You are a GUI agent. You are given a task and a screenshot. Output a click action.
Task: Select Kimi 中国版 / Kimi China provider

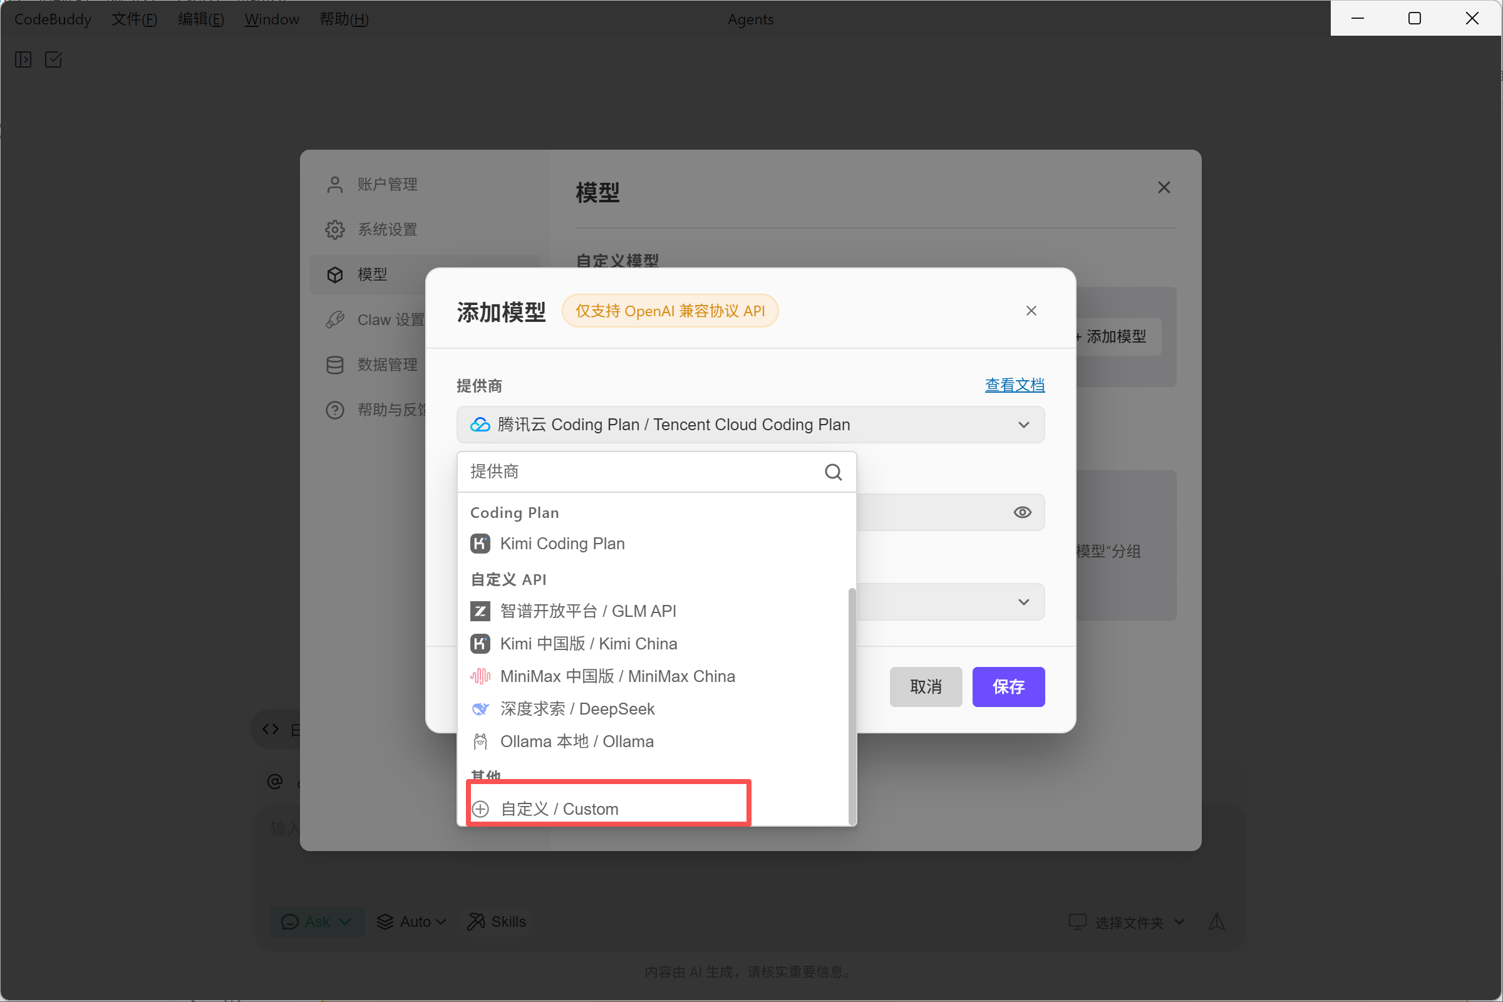click(653, 644)
